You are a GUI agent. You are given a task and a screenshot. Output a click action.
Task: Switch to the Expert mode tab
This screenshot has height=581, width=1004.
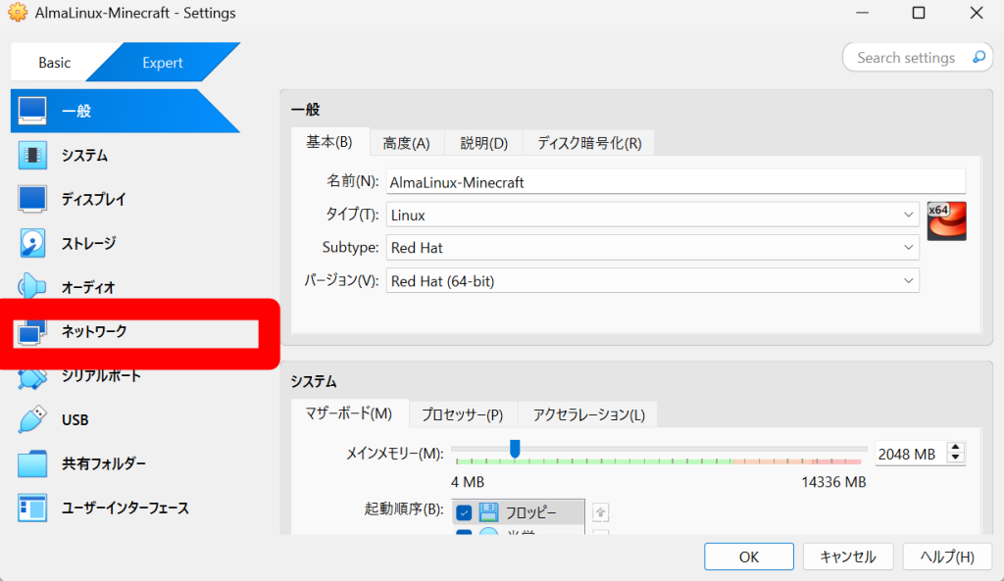(x=163, y=63)
